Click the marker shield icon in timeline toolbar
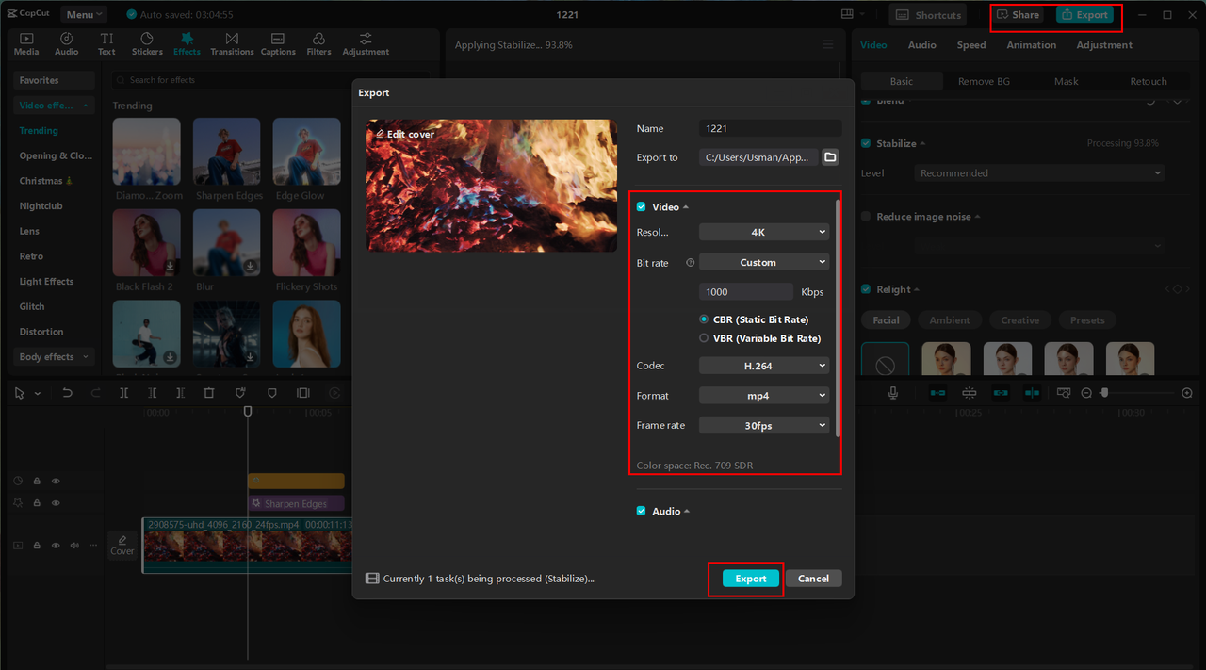Viewport: 1206px width, 670px height. [272, 393]
